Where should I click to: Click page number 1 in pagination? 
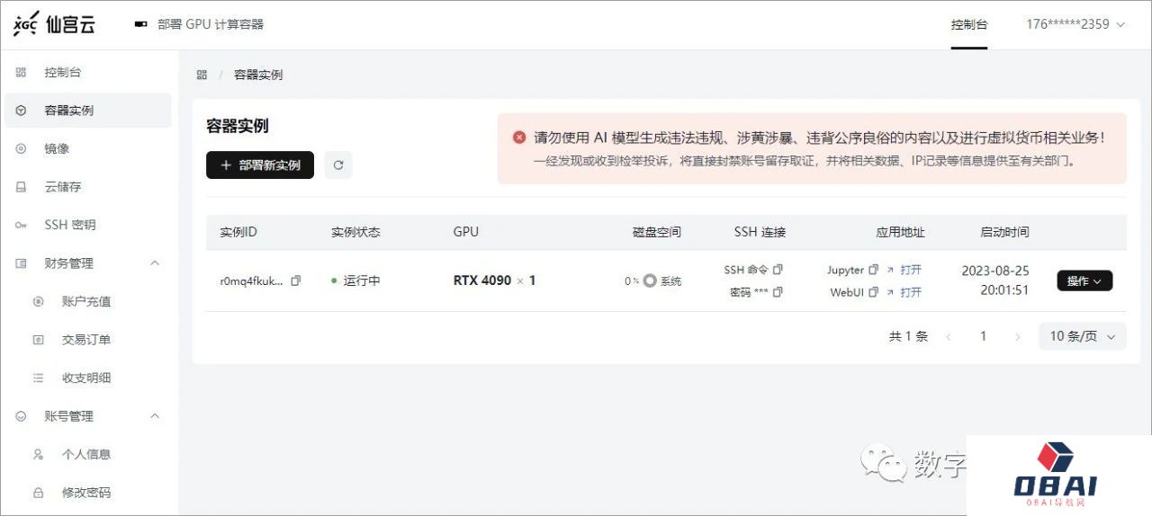[x=983, y=336]
